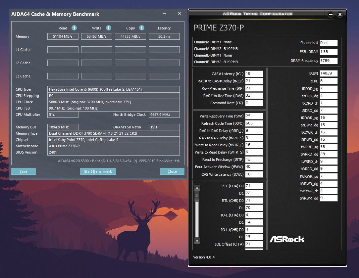Click the Memory Bus 1894.9 MHz field

[x=63, y=127]
